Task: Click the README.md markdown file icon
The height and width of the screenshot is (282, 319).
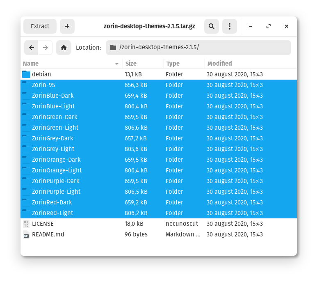Action: pos(26,234)
